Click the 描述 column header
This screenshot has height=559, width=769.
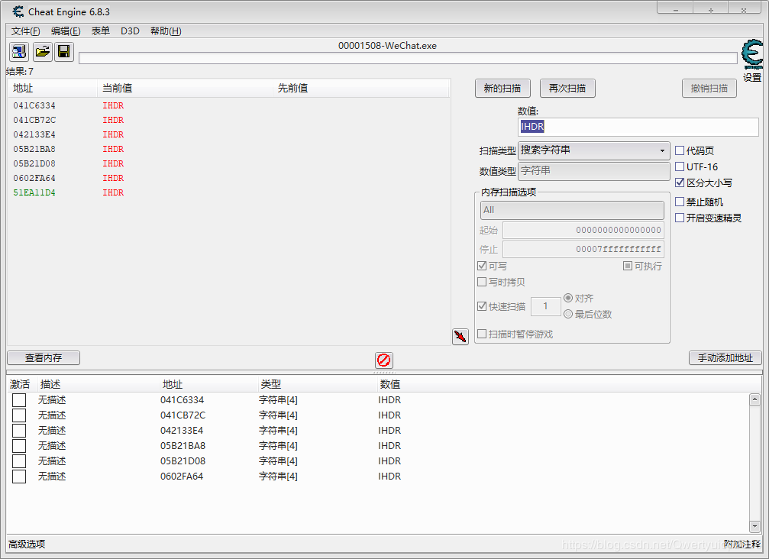(99, 384)
